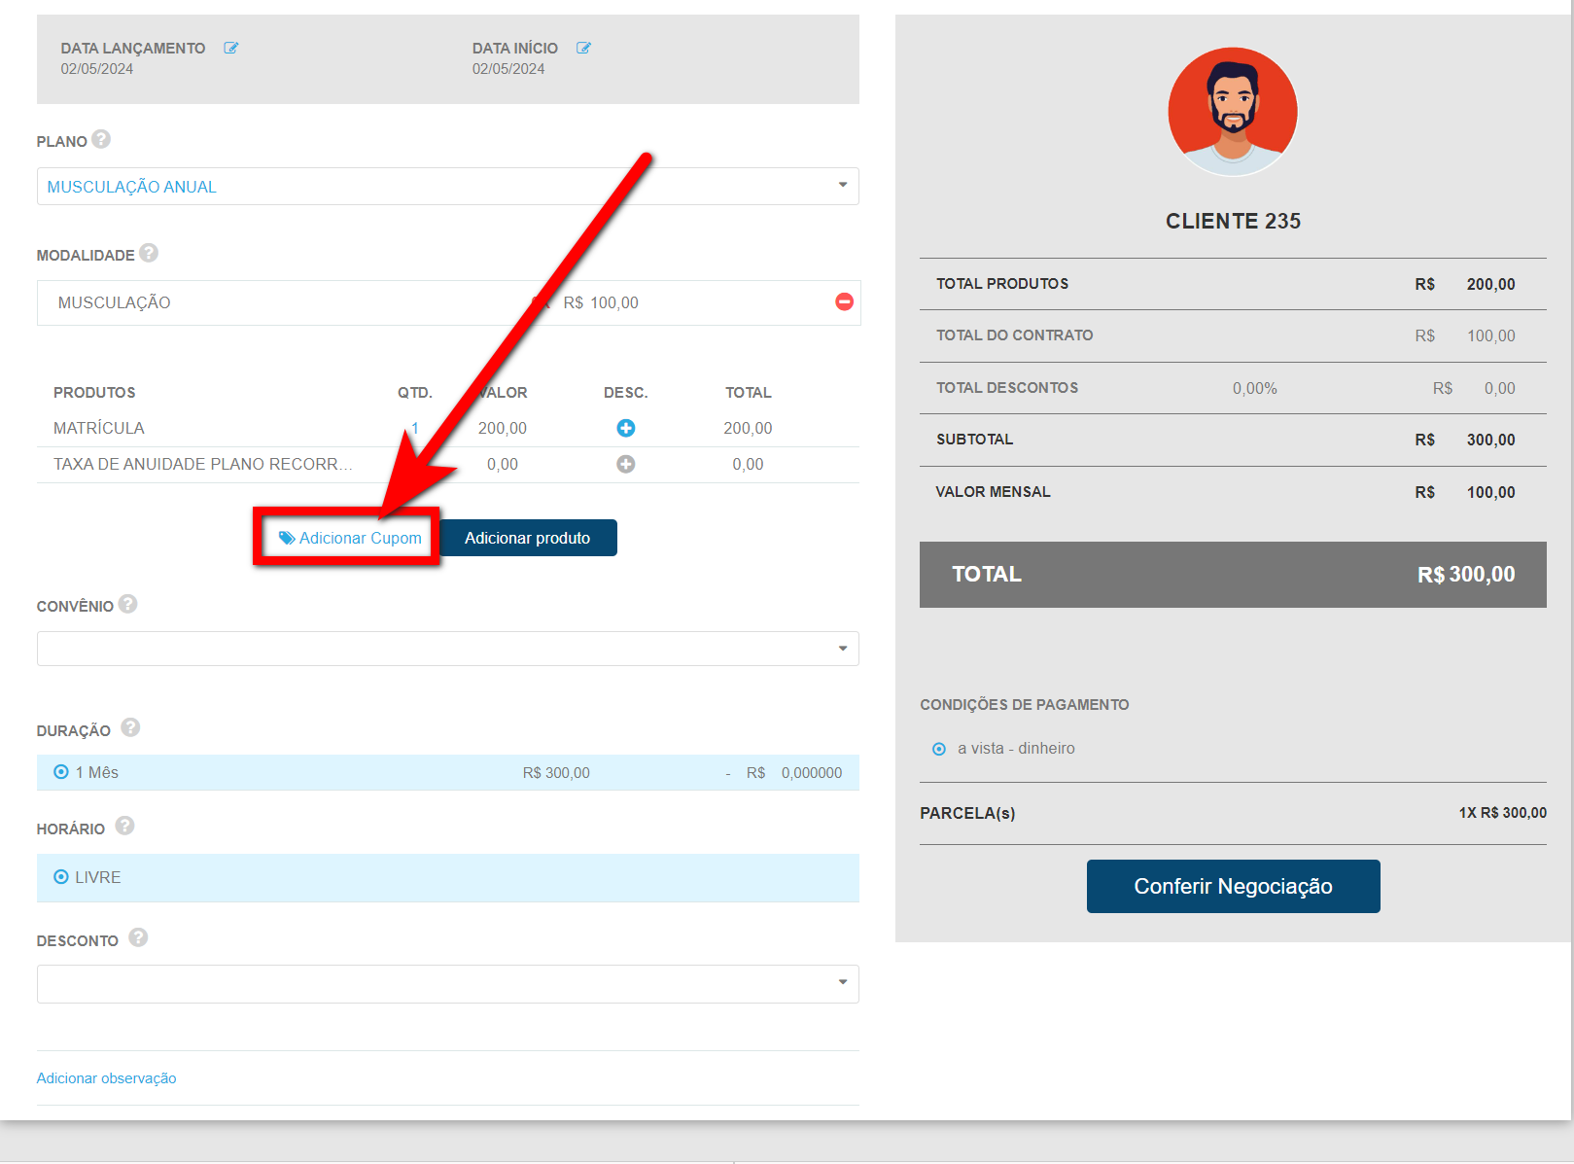Expand the Desconto dropdown
The image size is (1574, 1164).
[x=842, y=983]
